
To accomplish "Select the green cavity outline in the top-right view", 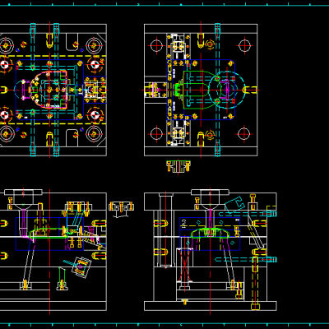I will pyautogui.click(x=197, y=90).
